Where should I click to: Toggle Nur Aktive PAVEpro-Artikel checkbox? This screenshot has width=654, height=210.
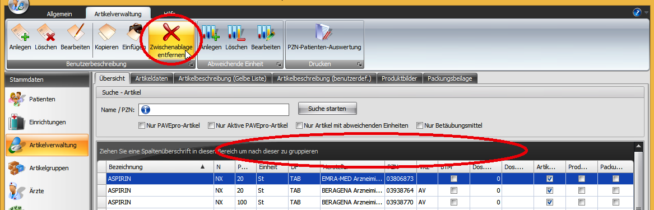[211, 125]
